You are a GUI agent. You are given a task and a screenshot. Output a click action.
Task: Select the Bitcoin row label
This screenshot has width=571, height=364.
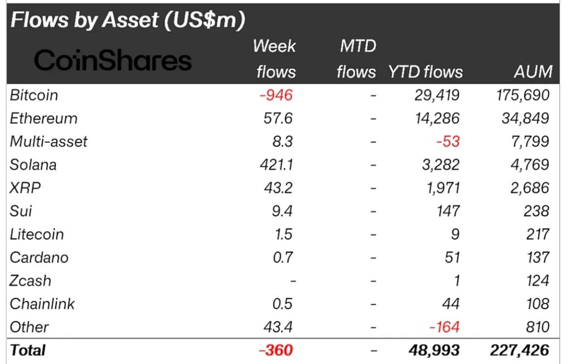[x=34, y=95]
